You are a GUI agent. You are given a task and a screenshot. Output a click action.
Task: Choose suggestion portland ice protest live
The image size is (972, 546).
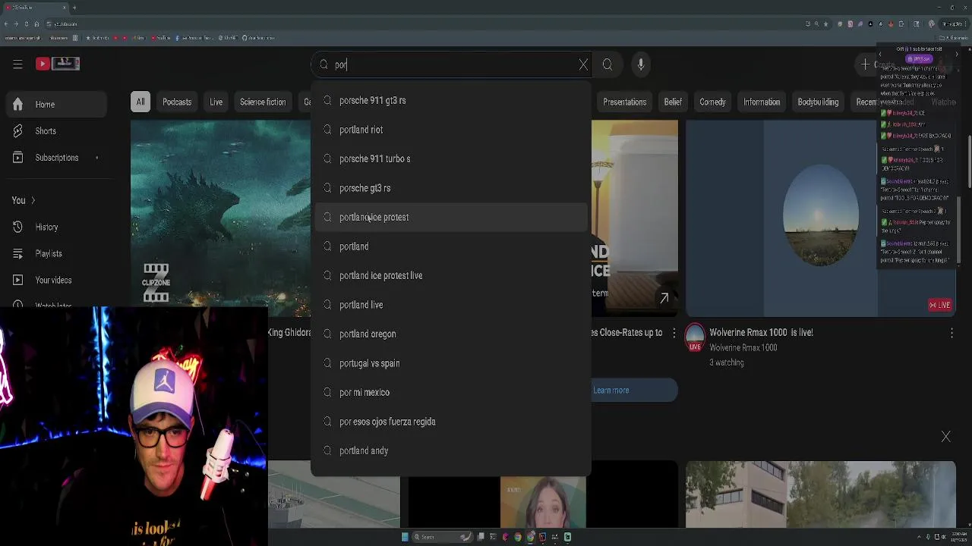pyautogui.click(x=451, y=275)
